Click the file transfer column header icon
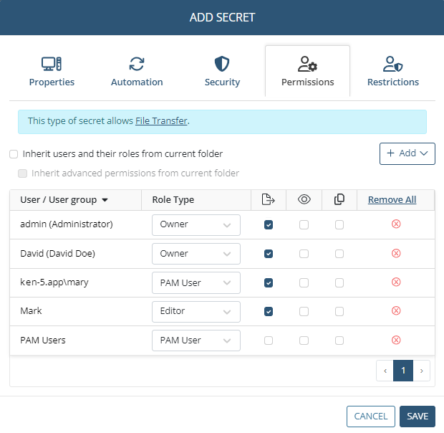This screenshot has height=433, width=444. [x=268, y=199]
